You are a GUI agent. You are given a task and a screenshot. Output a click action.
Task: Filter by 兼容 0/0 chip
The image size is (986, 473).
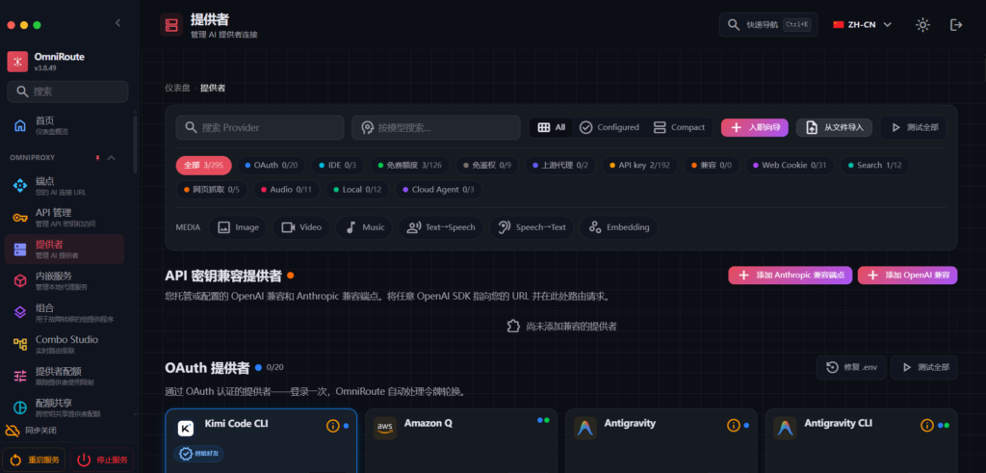coord(712,166)
